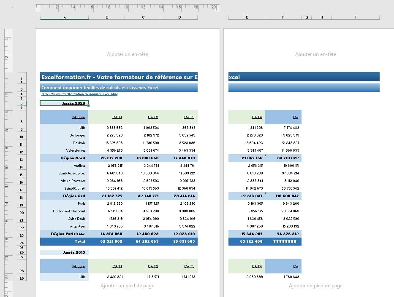Select column A header

tap(64, 17)
